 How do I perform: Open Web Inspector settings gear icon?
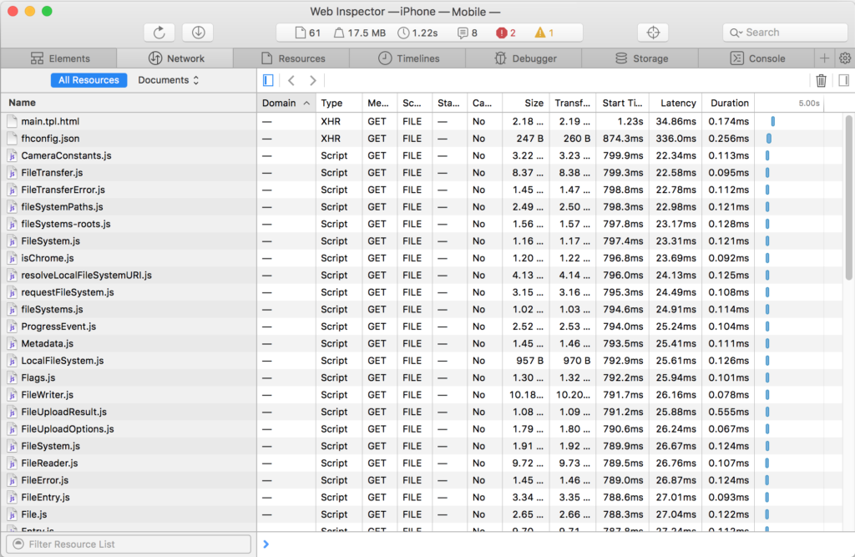844,58
